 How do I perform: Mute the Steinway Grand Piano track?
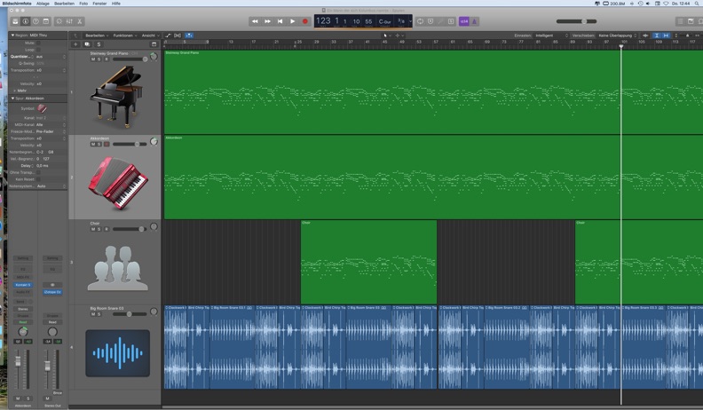93,59
